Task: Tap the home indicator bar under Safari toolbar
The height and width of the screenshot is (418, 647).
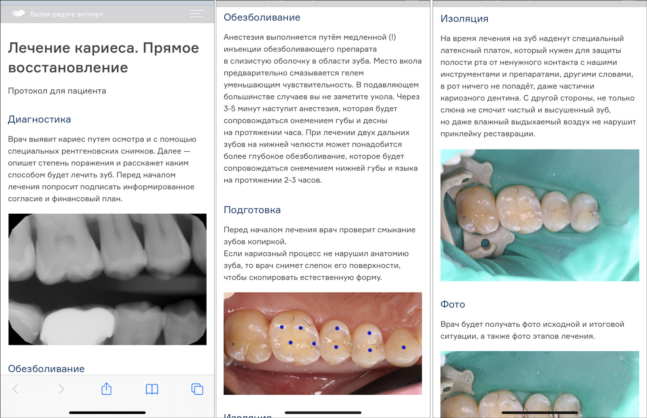Action: coord(107,412)
